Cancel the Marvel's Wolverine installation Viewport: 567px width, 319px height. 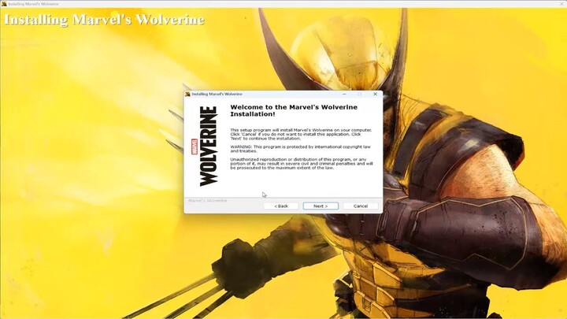point(361,206)
